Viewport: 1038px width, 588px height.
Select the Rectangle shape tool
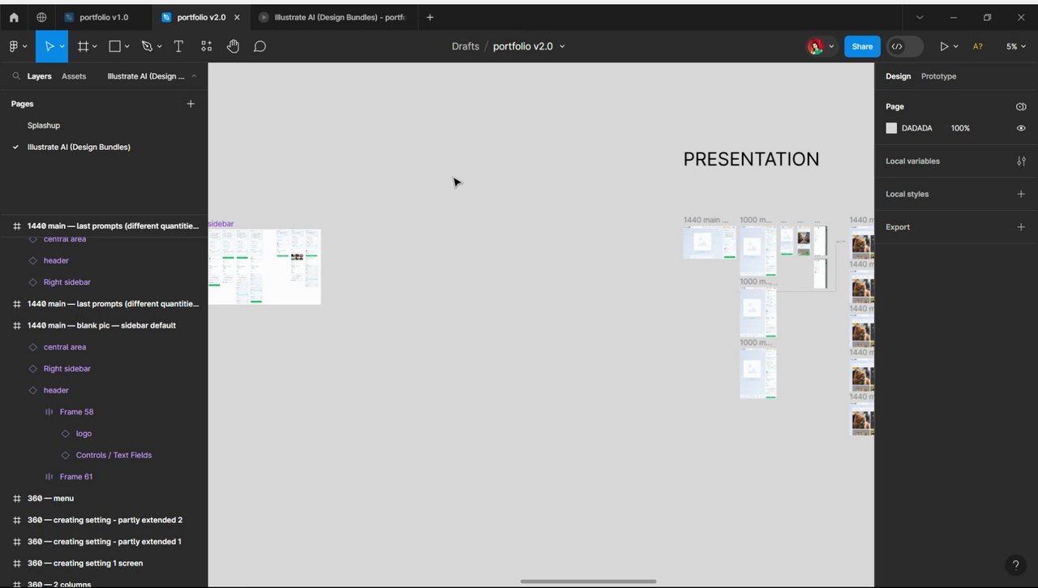pos(115,46)
